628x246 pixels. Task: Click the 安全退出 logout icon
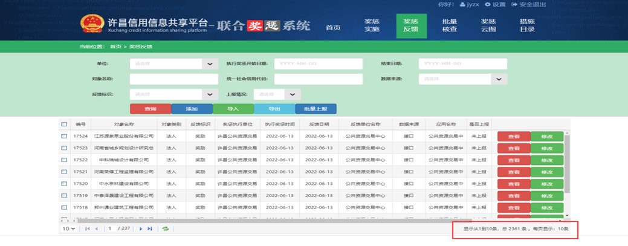coord(514,4)
